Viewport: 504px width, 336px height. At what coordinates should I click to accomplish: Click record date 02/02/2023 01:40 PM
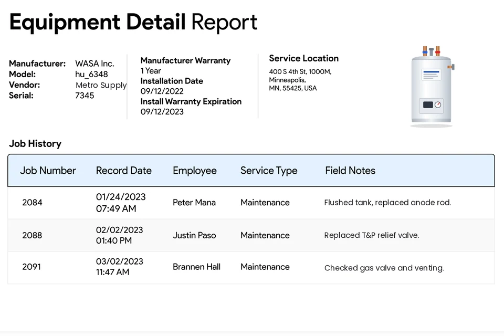[x=120, y=235]
